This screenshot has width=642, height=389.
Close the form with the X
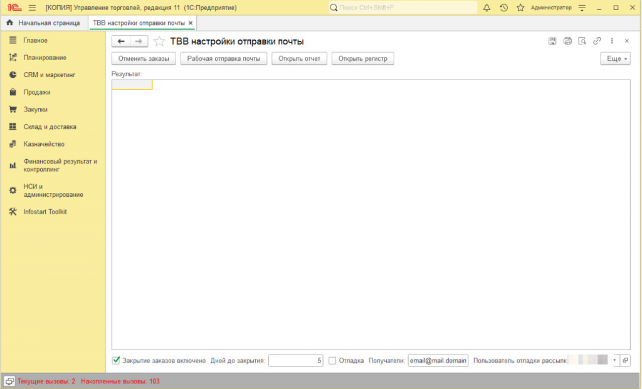pyautogui.click(x=626, y=41)
